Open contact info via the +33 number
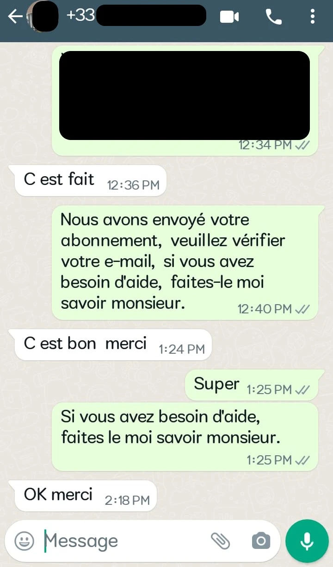This screenshot has height=567, width=333. (136, 15)
